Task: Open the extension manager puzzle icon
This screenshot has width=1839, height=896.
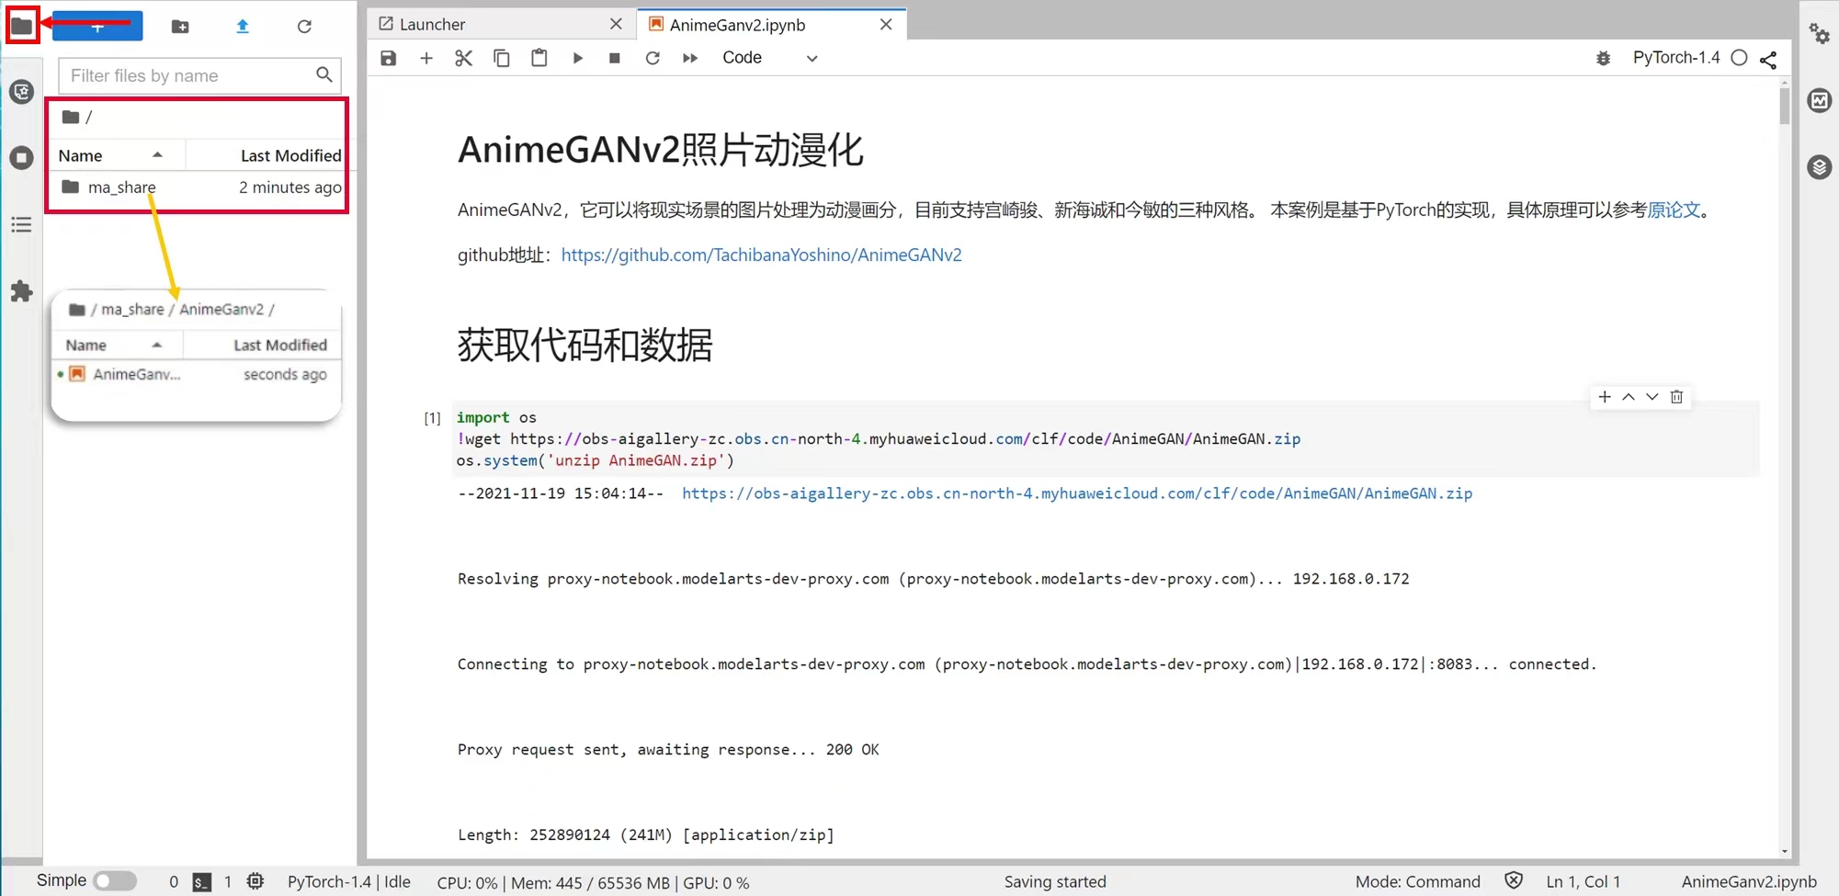Action: click(21, 291)
